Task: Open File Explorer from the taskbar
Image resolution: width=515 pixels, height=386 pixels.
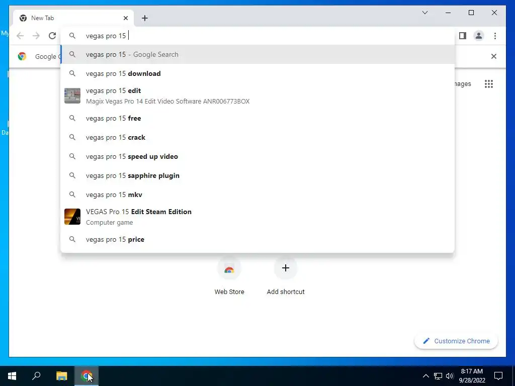Action: click(x=61, y=376)
